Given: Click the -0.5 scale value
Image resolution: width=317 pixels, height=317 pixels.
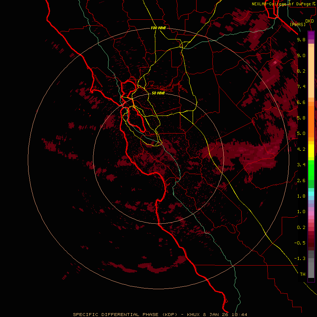Looking at the screenshot, I should click(x=300, y=243).
